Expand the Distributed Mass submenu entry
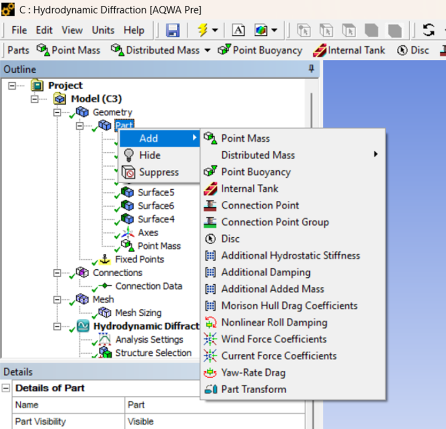This screenshot has width=446, height=429. click(293, 155)
